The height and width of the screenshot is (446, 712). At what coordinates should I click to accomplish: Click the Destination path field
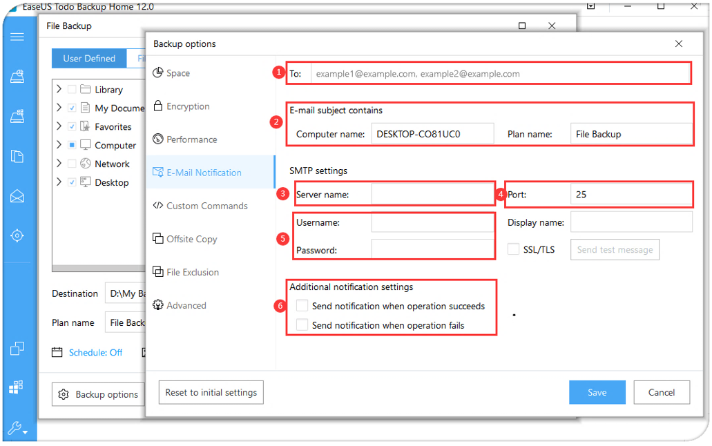[125, 293]
